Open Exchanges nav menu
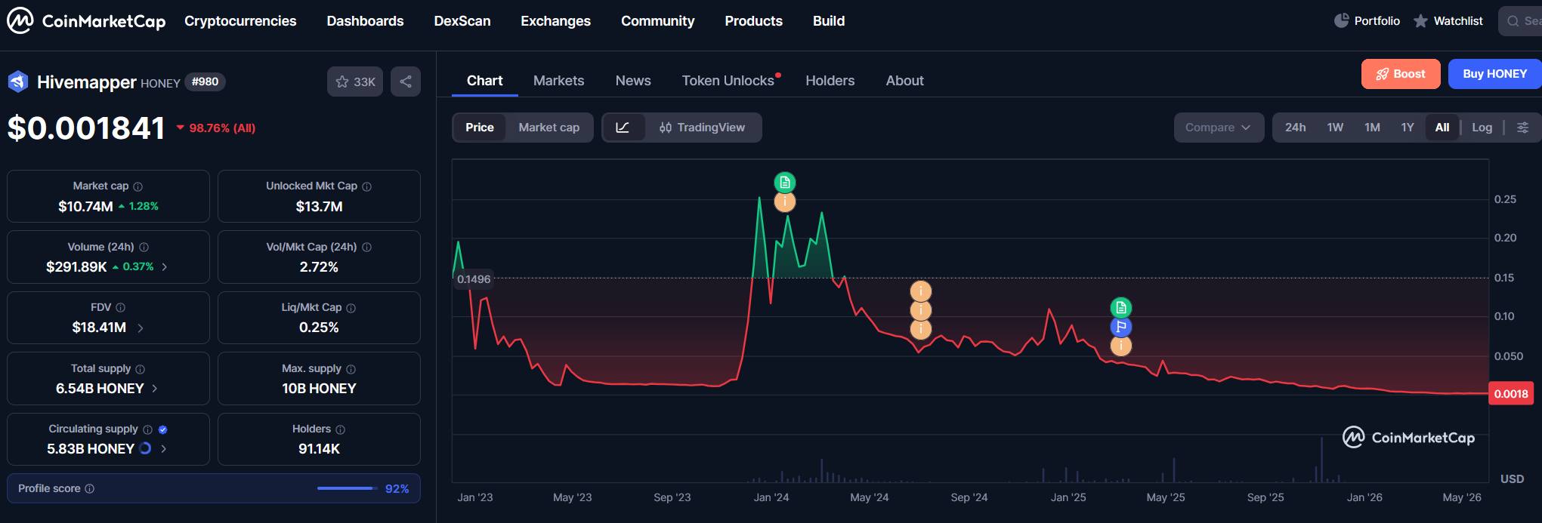This screenshot has height=523, width=1542. pos(555,21)
